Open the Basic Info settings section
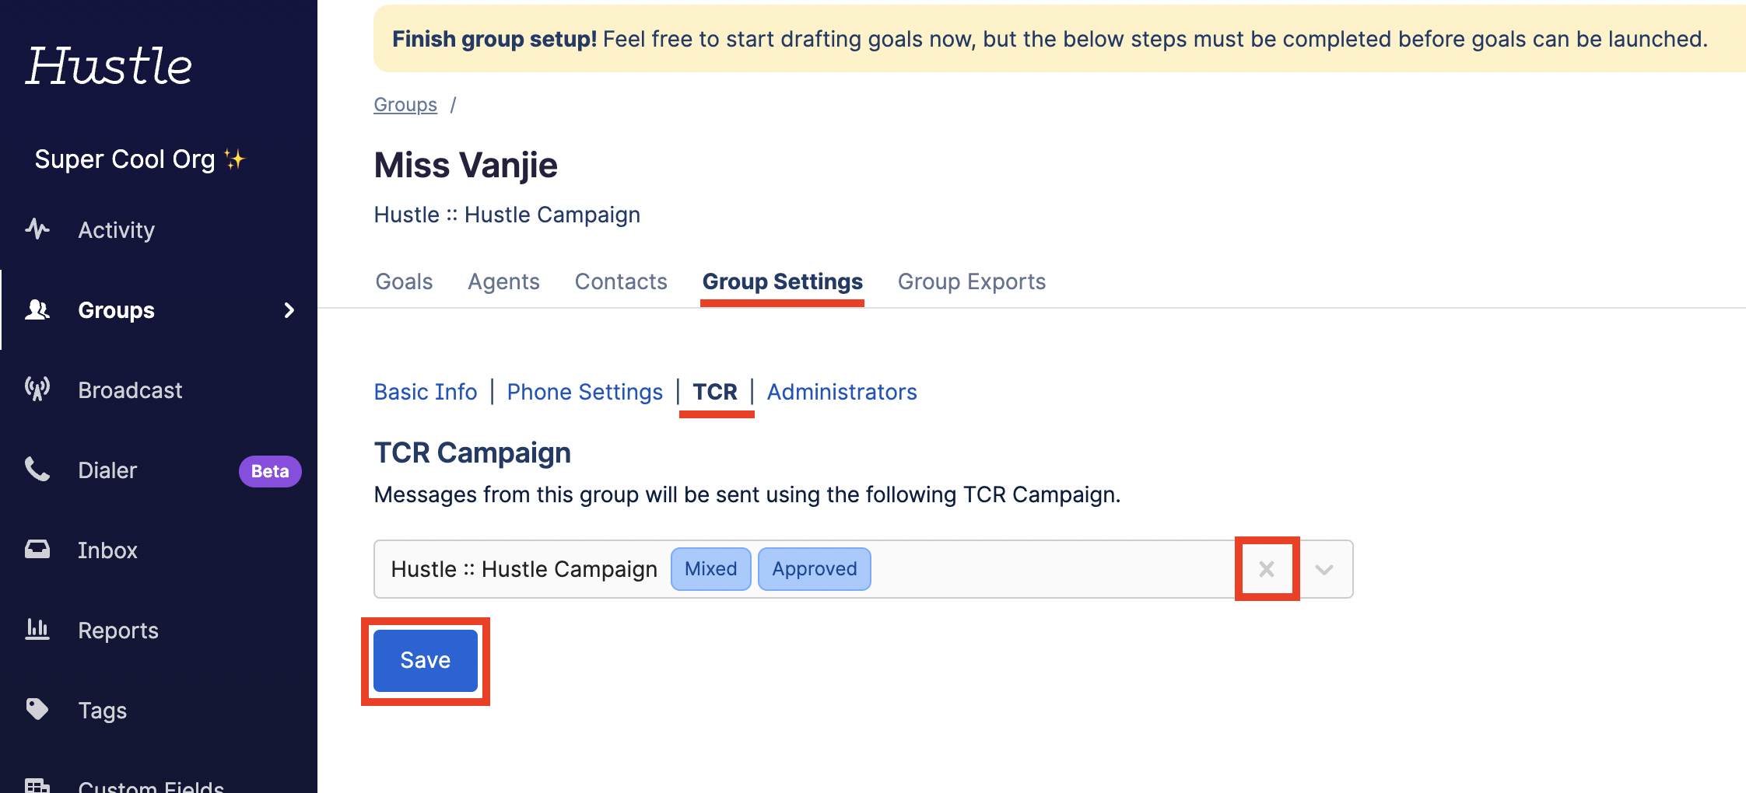This screenshot has width=1746, height=793. (x=426, y=392)
